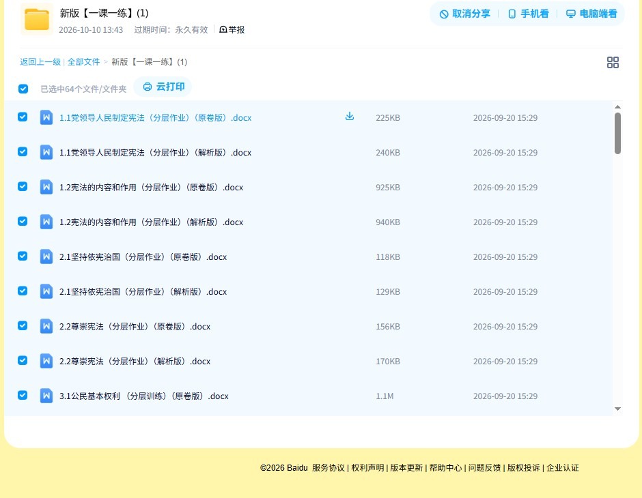
Task: Click 新版【一课一练】(1) folder title
Action: click(104, 13)
